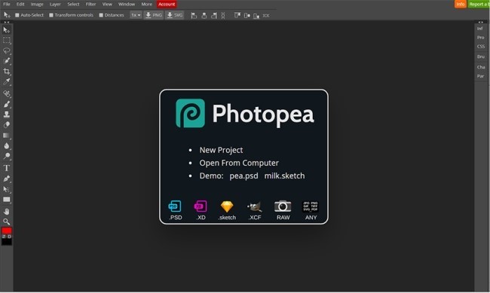Viewport: 490px width, 293px height.
Task: Select the Blur droplet tool
Action: coord(6,146)
